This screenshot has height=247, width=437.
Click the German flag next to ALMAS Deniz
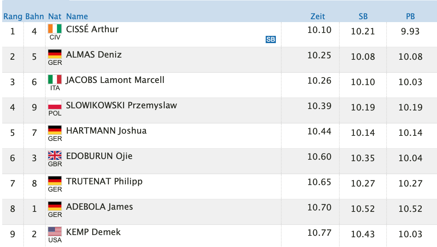click(55, 54)
